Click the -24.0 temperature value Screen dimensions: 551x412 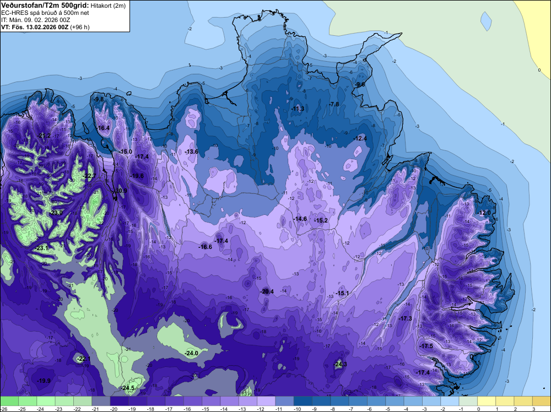(192, 353)
